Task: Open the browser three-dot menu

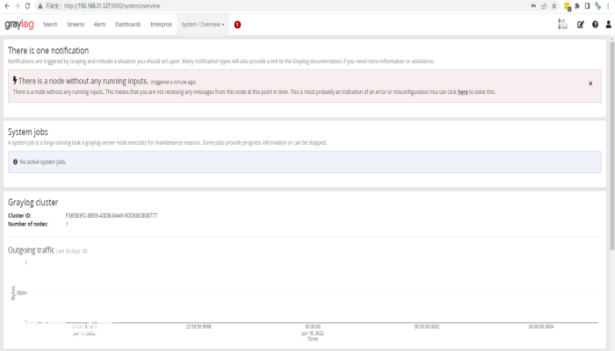Action: click(x=608, y=6)
